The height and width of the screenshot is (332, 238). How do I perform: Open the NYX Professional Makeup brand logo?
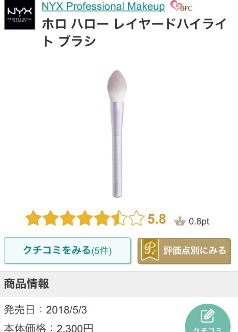(19, 14)
